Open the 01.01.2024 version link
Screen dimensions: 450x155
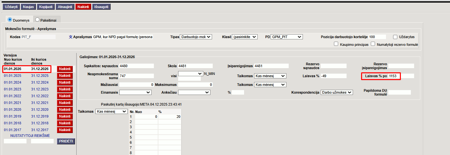(x=13, y=83)
